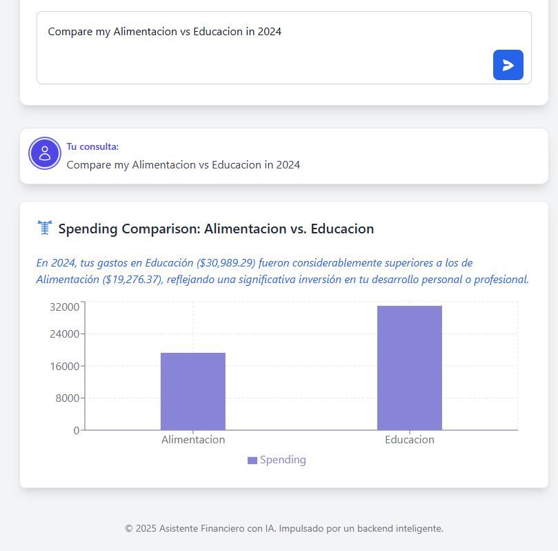Select the Alimentacion bar in the chart
The image size is (558, 551).
[193, 390]
